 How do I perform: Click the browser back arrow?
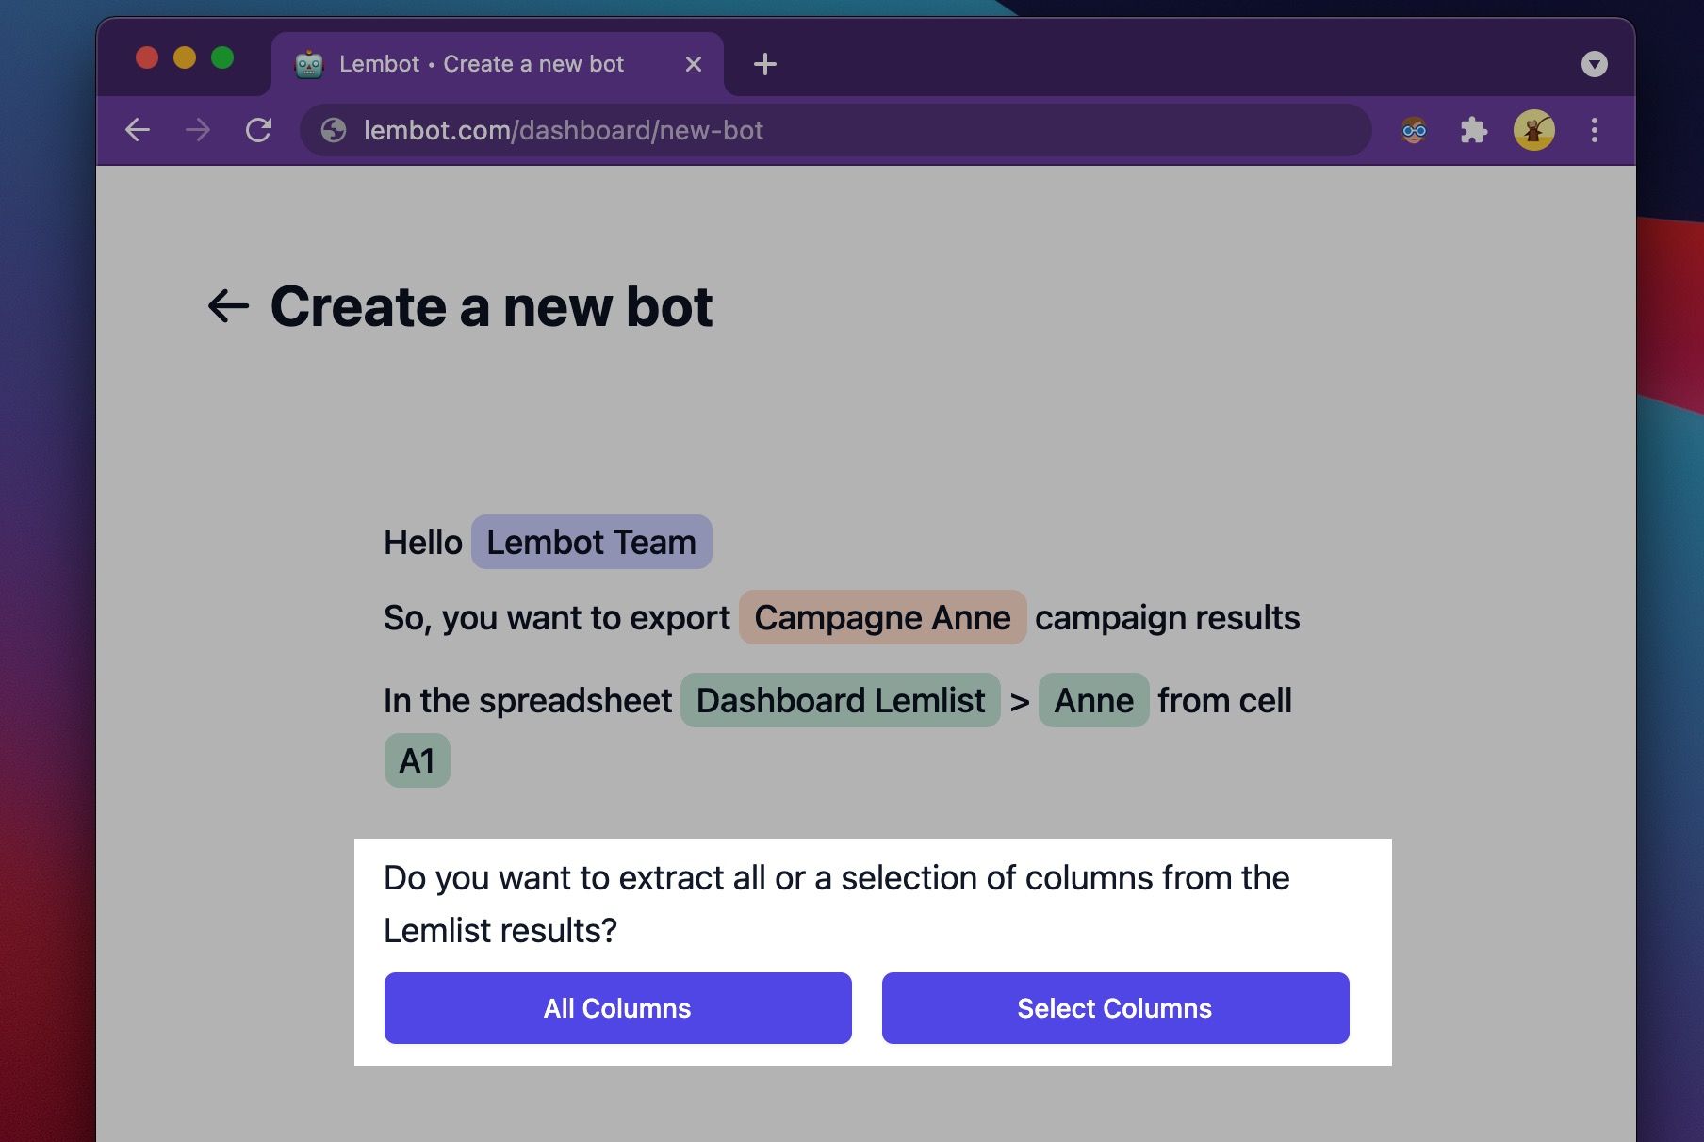tap(138, 130)
